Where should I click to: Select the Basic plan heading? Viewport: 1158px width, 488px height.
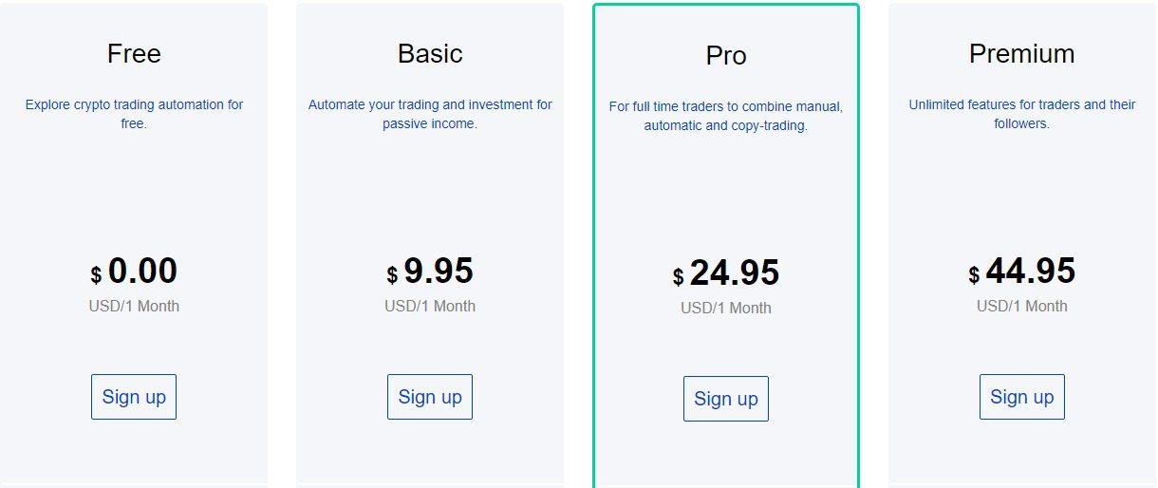[430, 53]
